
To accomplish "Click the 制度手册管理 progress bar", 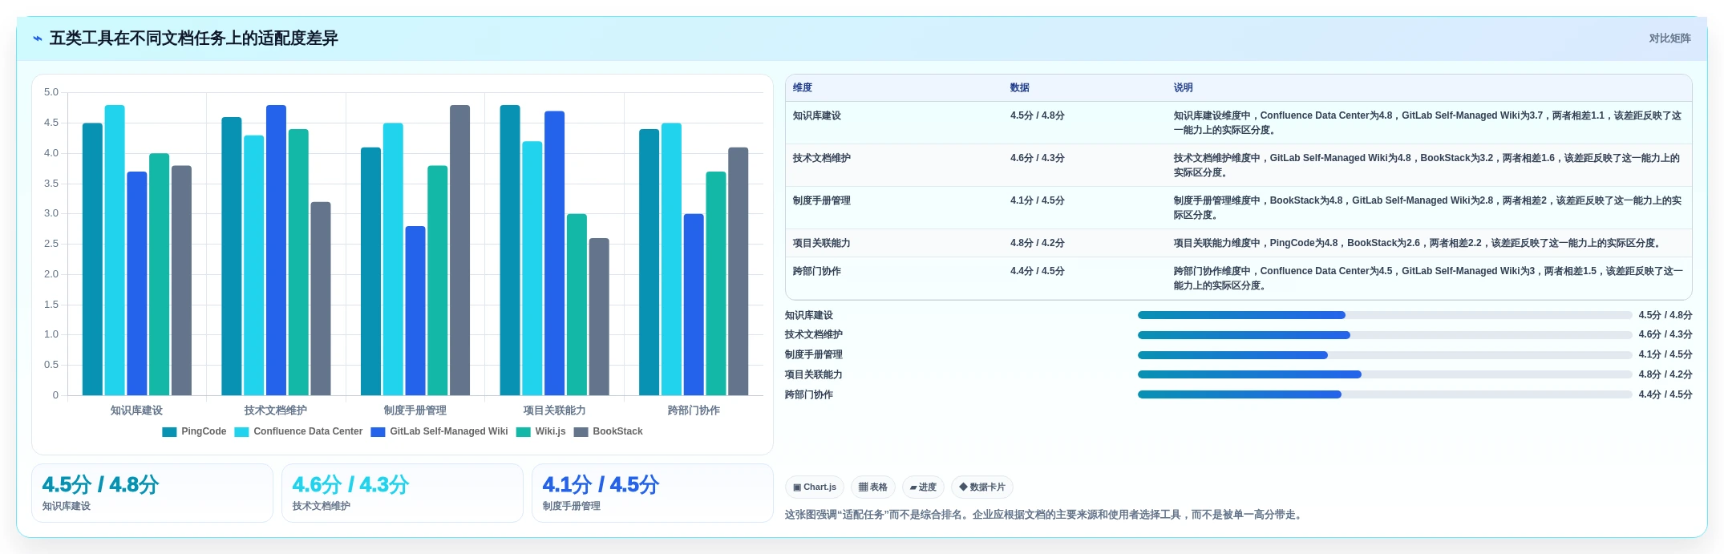I will tap(1385, 355).
